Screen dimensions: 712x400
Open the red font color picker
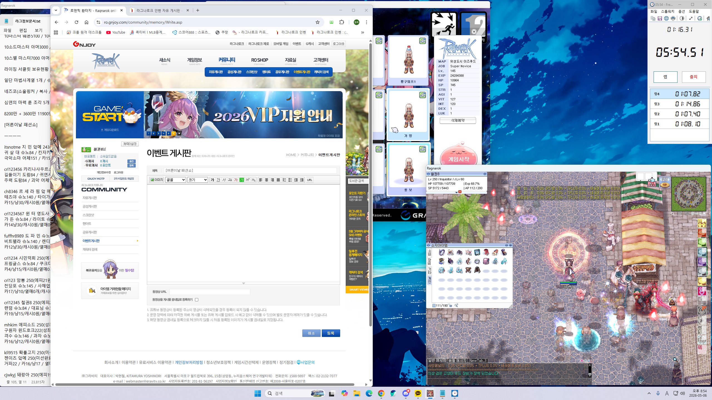click(236, 180)
